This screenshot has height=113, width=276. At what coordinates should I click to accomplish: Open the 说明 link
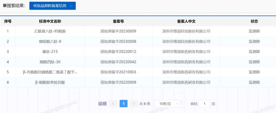click(102, 104)
